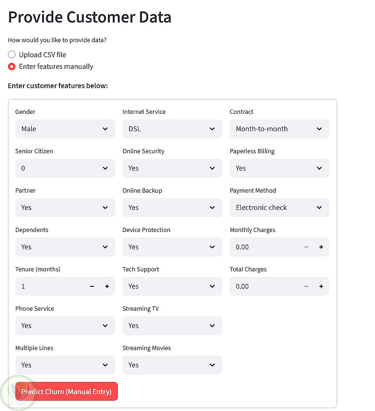Open the Paperless Billing dropdown
This screenshot has width=375, height=411.
tap(279, 168)
